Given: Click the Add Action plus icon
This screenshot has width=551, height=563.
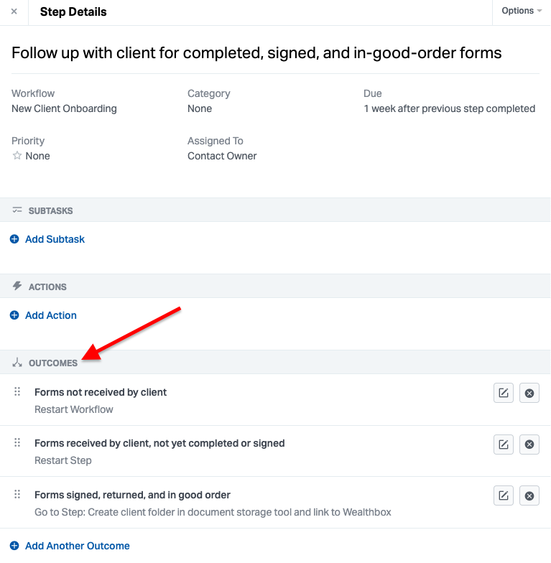Looking at the screenshot, I should pos(14,315).
